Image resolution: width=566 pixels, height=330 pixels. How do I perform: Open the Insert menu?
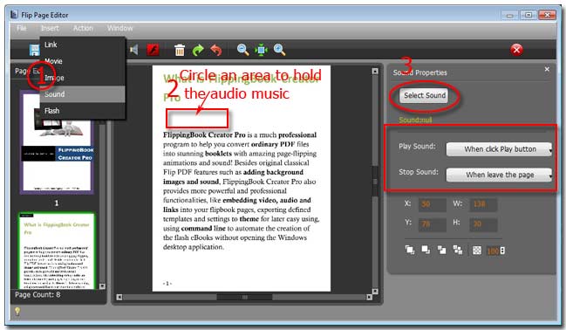click(x=50, y=28)
